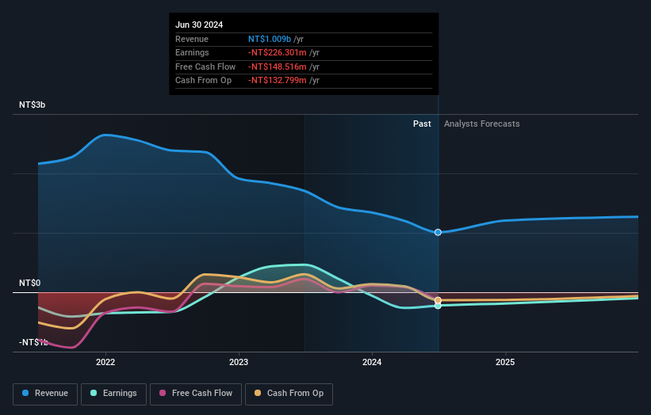Click the Earnings row label in tooltip
This screenshot has width=651, height=415.
point(192,52)
